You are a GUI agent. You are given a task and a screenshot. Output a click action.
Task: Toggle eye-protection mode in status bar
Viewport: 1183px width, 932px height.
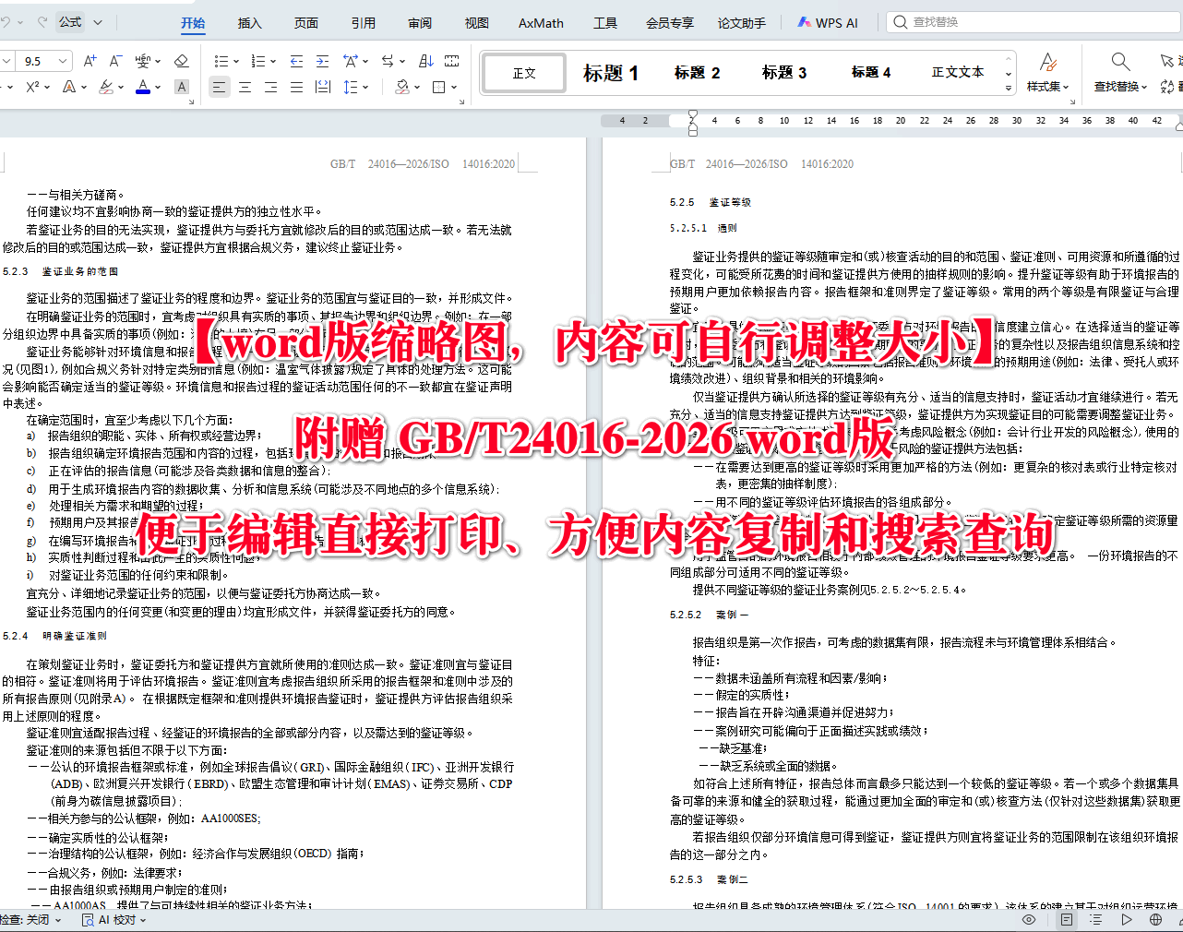pos(1031,920)
